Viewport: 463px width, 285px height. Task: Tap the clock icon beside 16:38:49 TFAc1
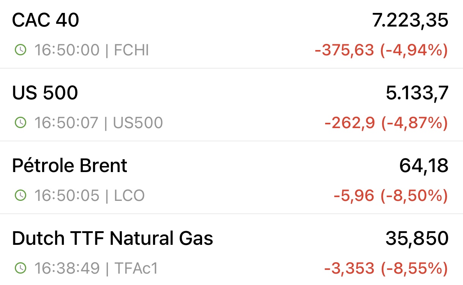pos(20,268)
